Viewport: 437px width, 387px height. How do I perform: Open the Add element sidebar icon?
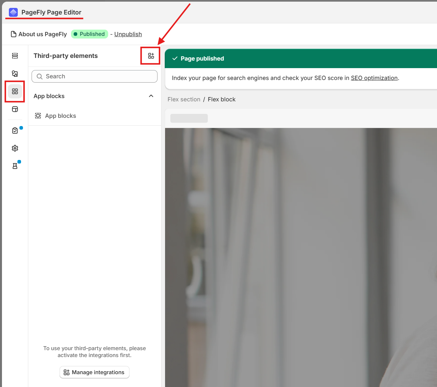pyautogui.click(x=15, y=73)
